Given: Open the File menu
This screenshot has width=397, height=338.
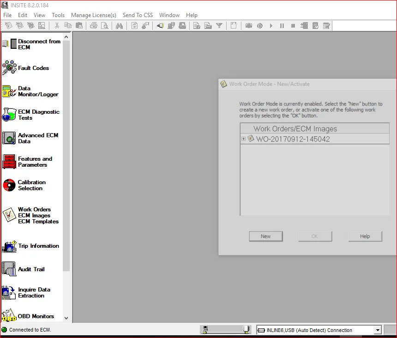Looking at the screenshot, I should pos(7,15).
